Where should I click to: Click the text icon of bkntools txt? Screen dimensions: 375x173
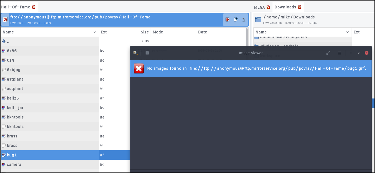[x=4, y=127]
